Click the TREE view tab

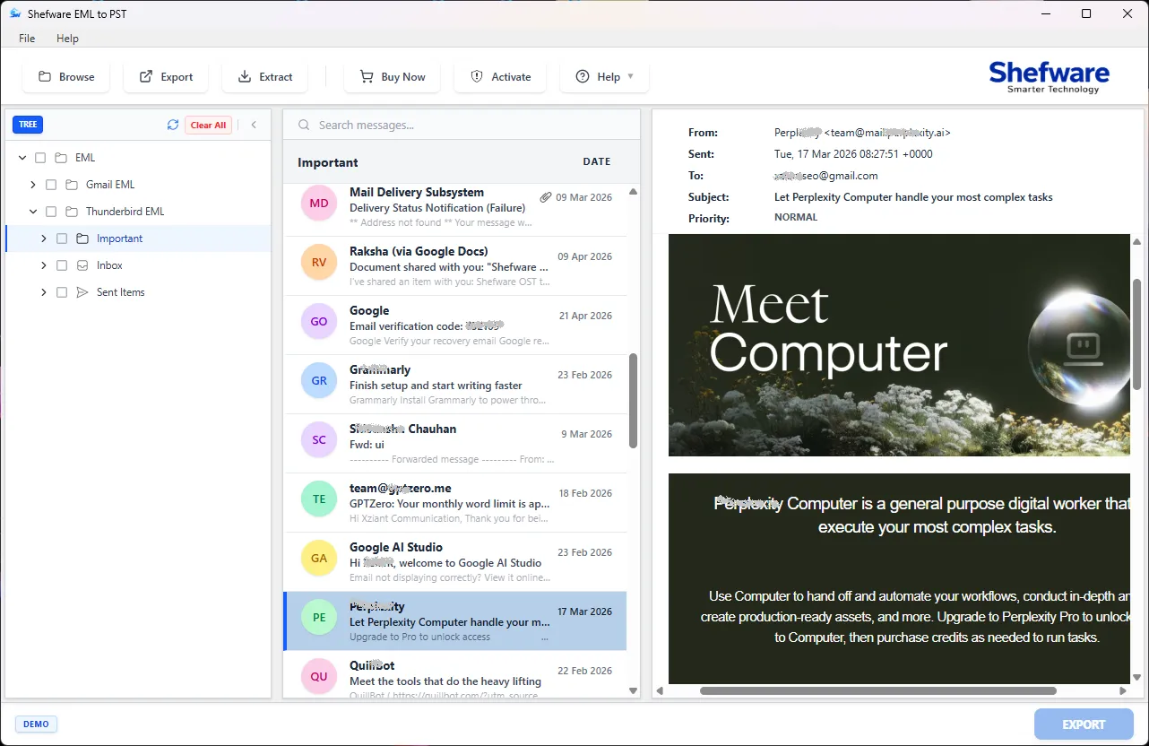click(28, 125)
